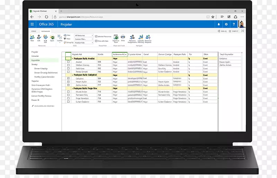The width and height of the screenshot is (277, 178).
Task: Check the Ramazan Kılıç row checkbox
Action: click(68, 95)
